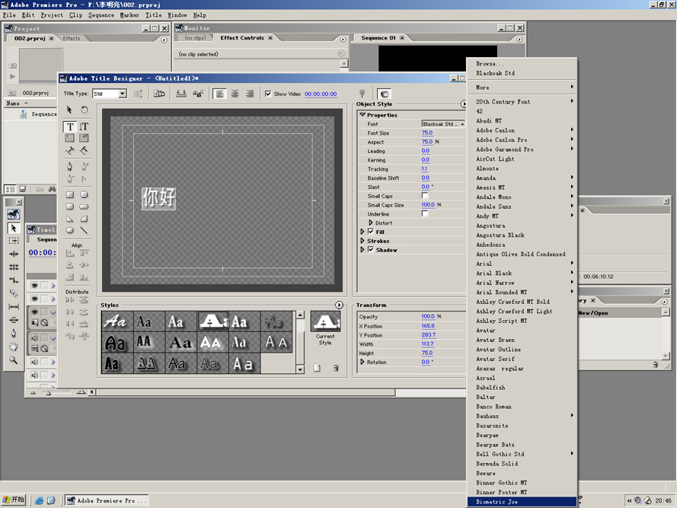This screenshot has width=677, height=508.
Task: Select the Path Type tool
Action: [69, 150]
